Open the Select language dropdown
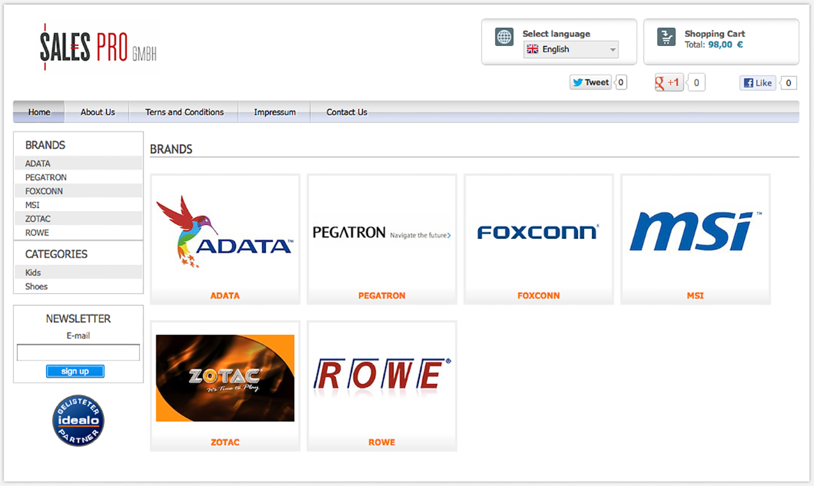Image resolution: width=814 pixels, height=486 pixels. (571, 49)
